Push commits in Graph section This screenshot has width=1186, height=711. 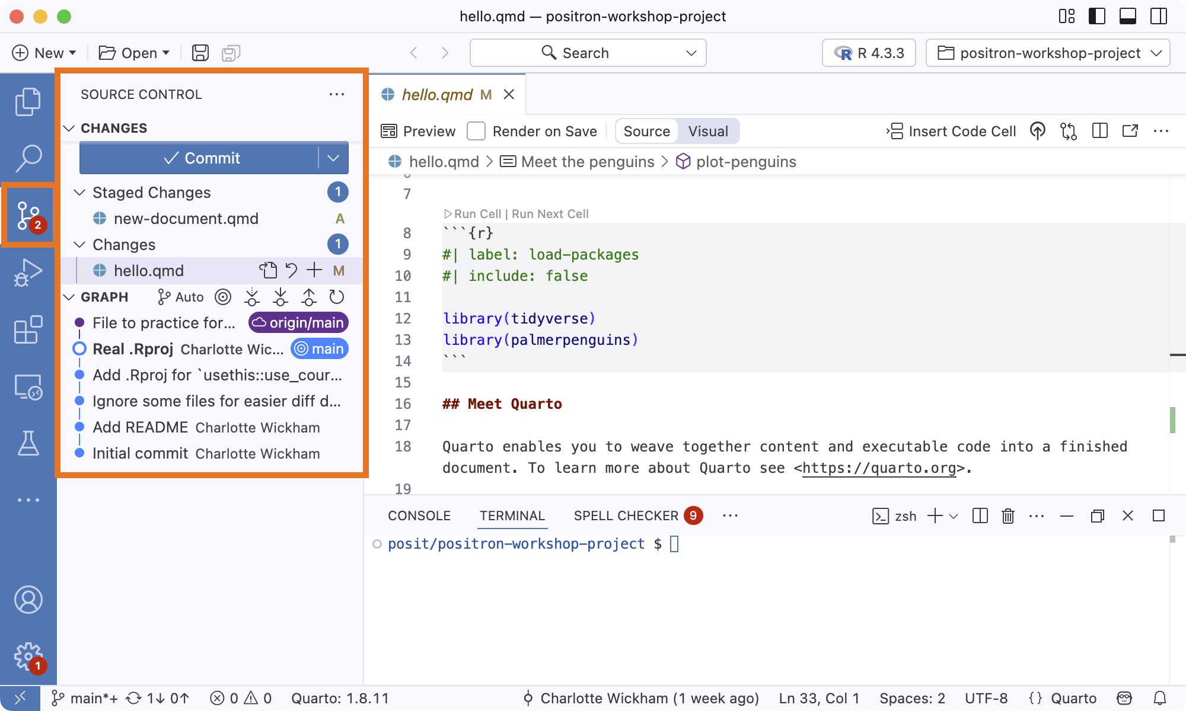click(x=309, y=297)
